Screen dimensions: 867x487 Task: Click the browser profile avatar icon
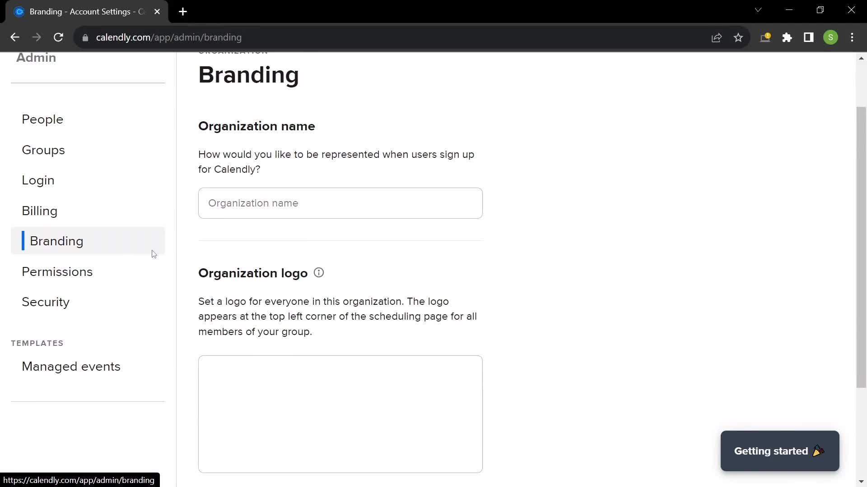pos(831,37)
